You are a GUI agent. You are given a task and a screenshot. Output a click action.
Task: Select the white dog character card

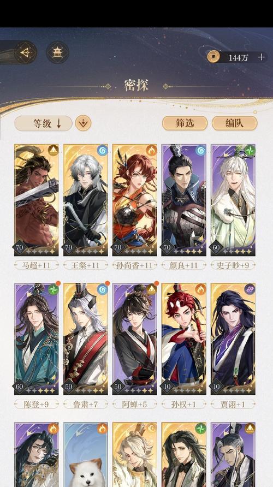[86, 455]
